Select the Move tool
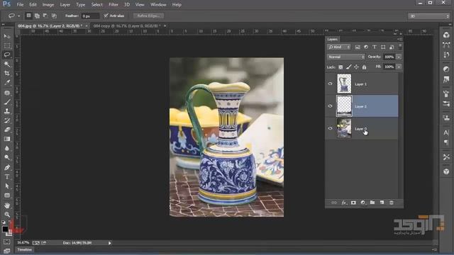This screenshot has width=454, height=255. (7, 36)
